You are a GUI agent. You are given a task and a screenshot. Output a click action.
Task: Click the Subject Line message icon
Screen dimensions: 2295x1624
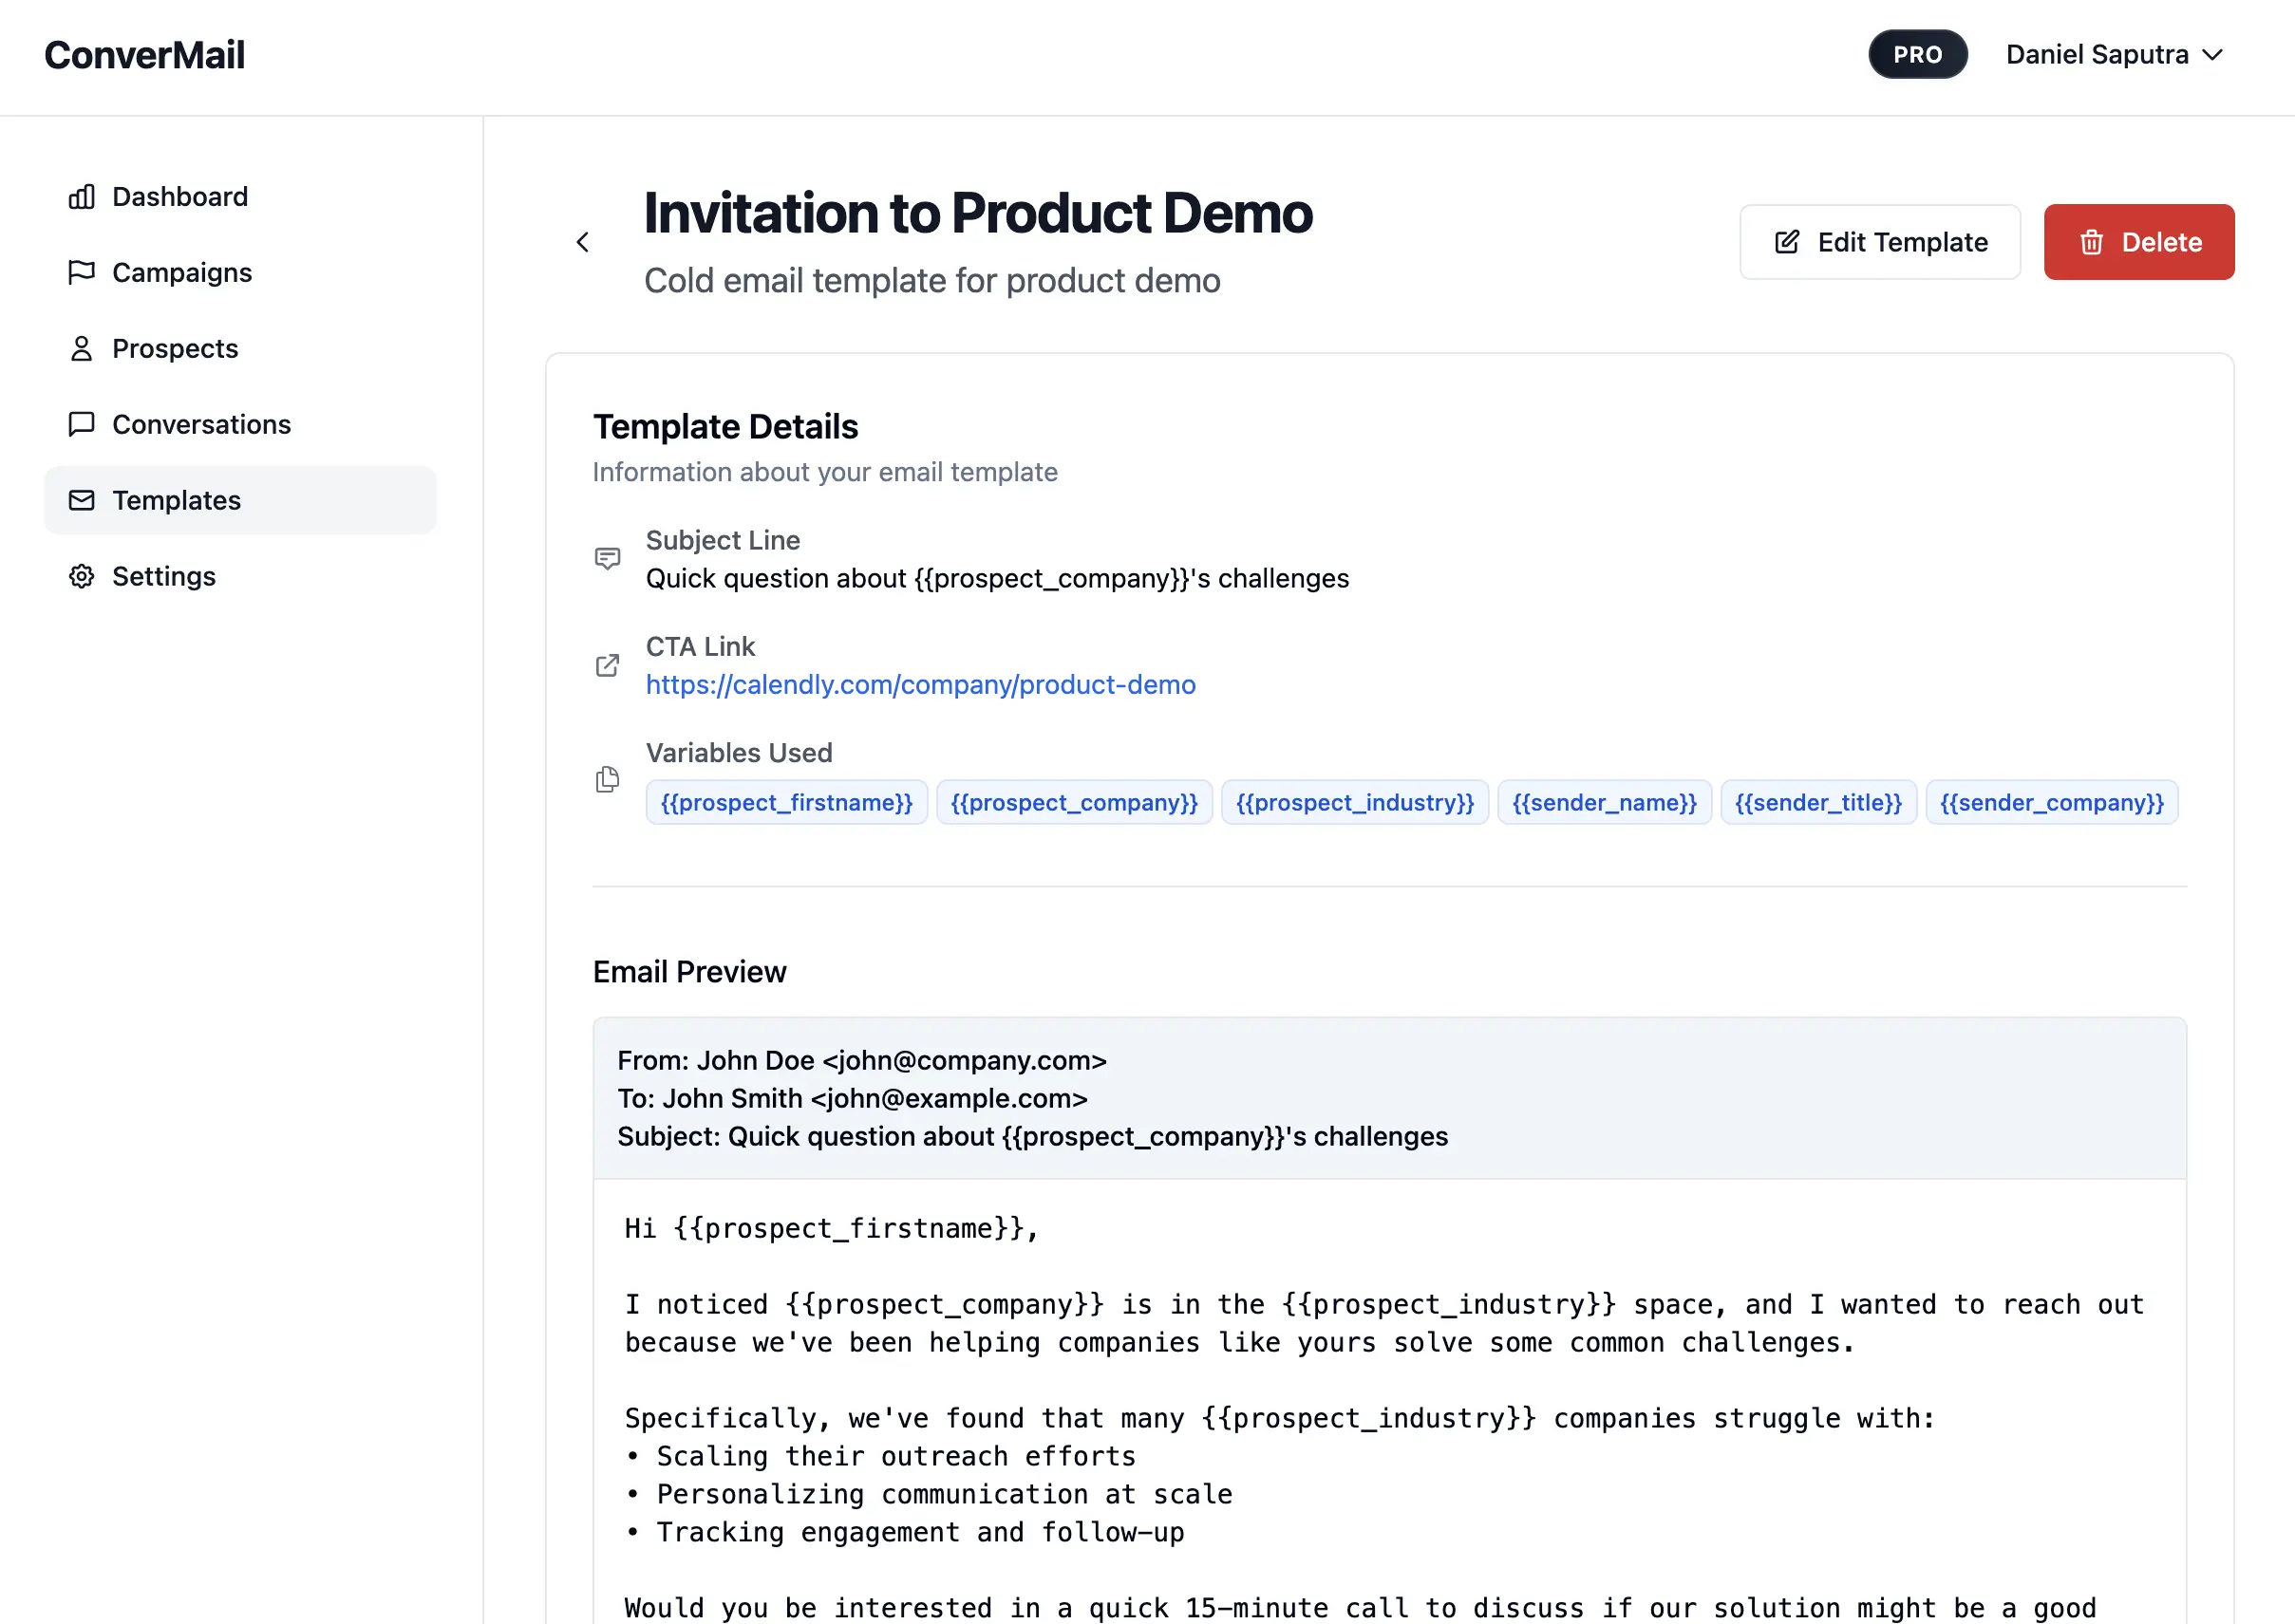click(x=608, y=558)
